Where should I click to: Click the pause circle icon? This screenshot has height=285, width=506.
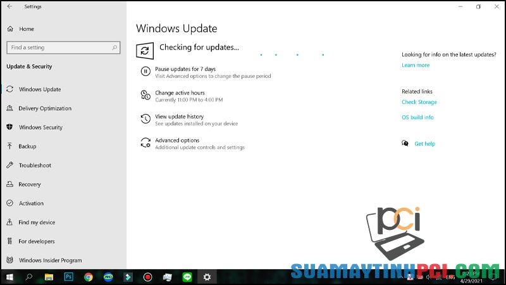click(145, 72)
